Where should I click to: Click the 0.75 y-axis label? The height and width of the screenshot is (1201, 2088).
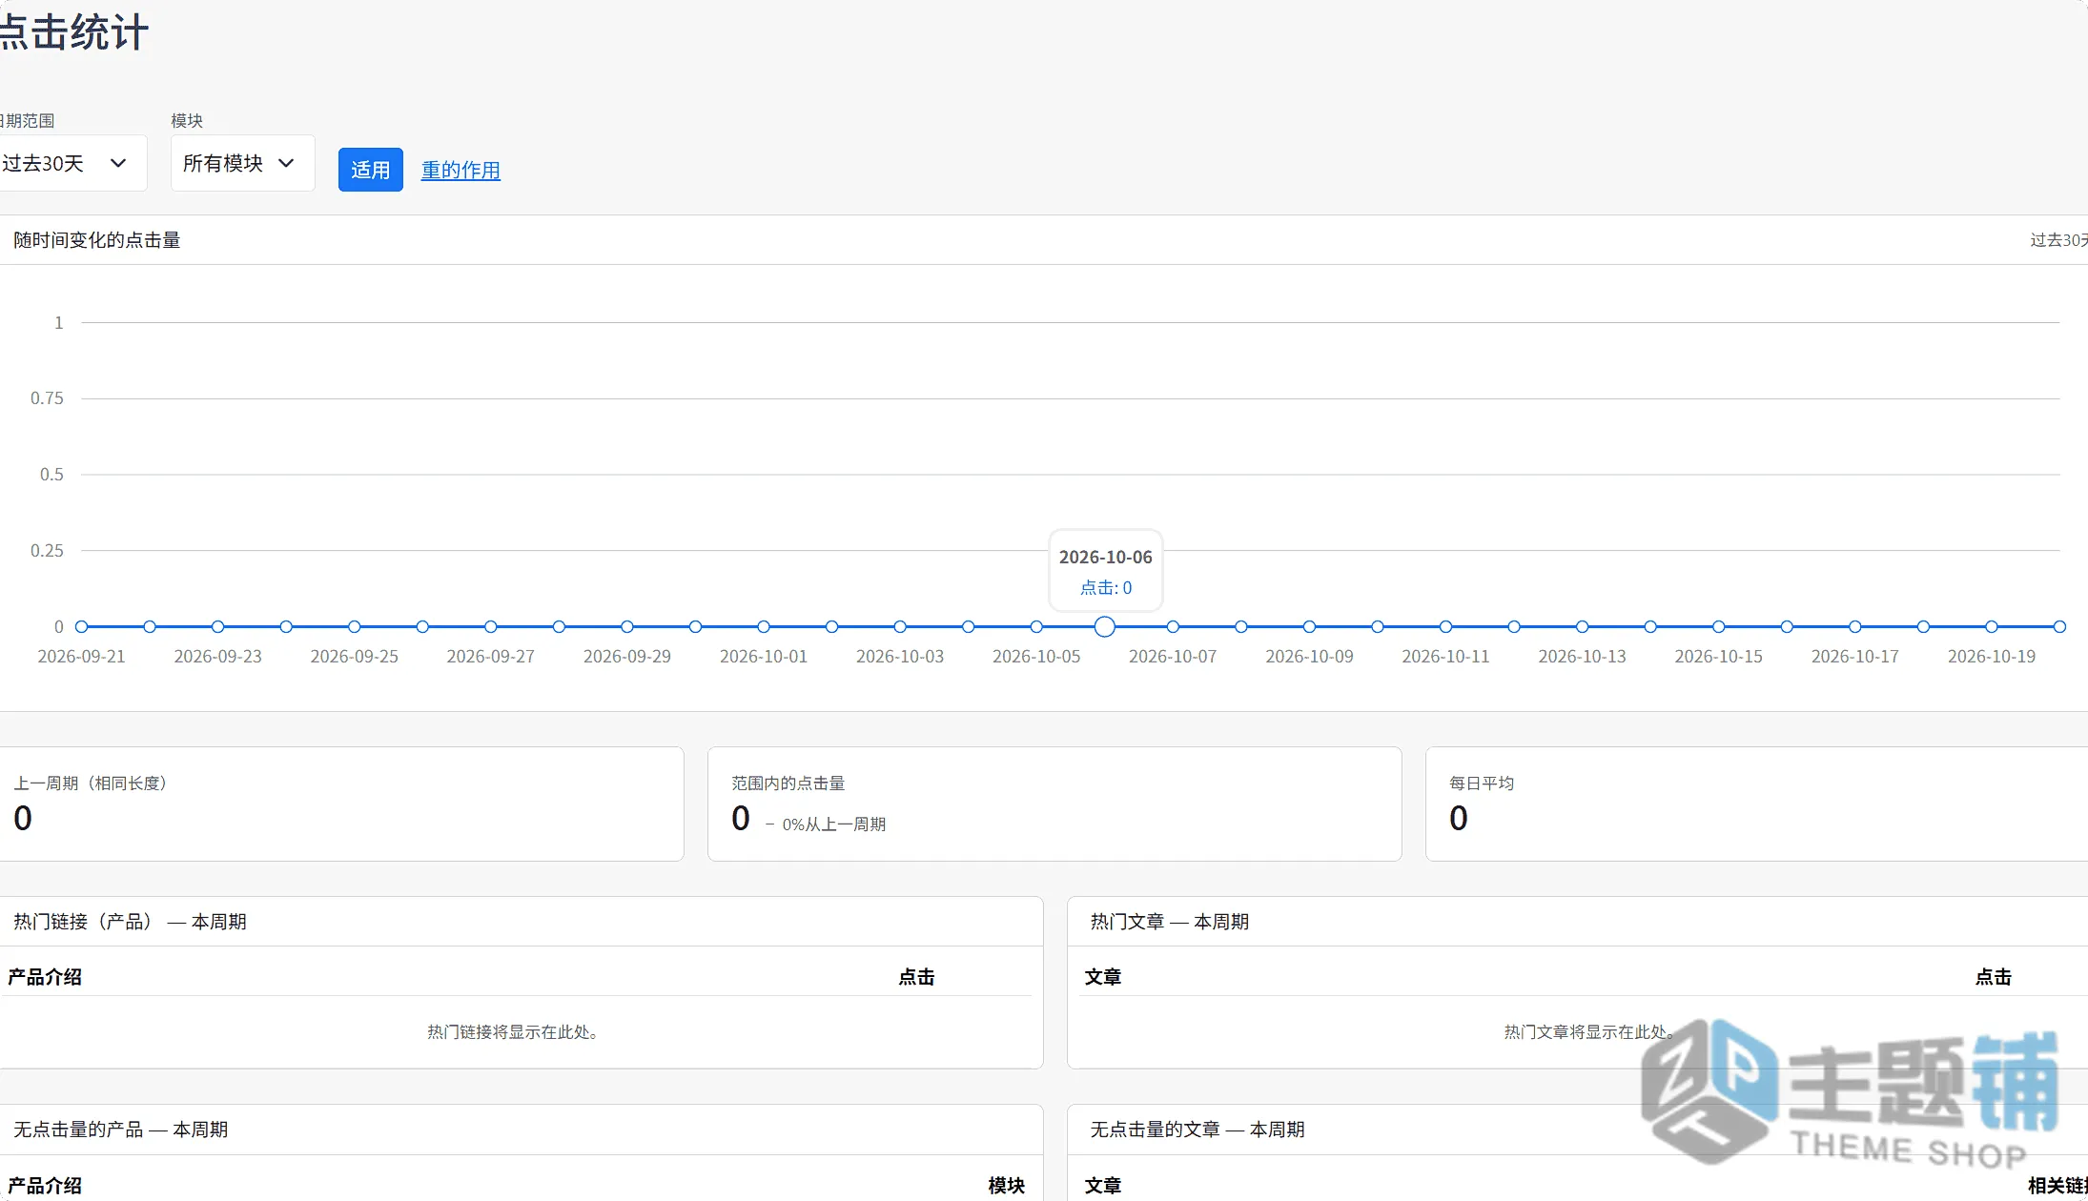coord(47,398)
